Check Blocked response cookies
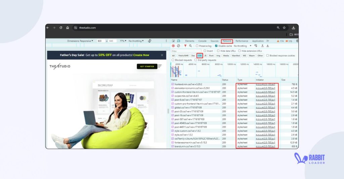Screen dimensions: 344x179 (x=267, y=56)
